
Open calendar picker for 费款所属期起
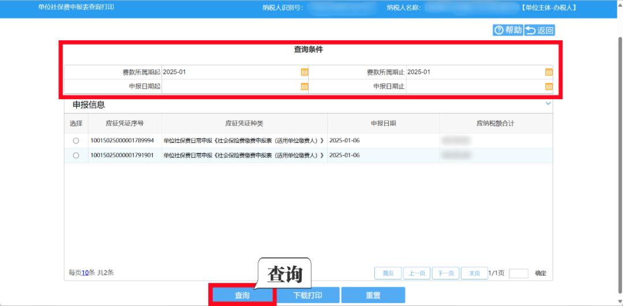pos(305,72)
